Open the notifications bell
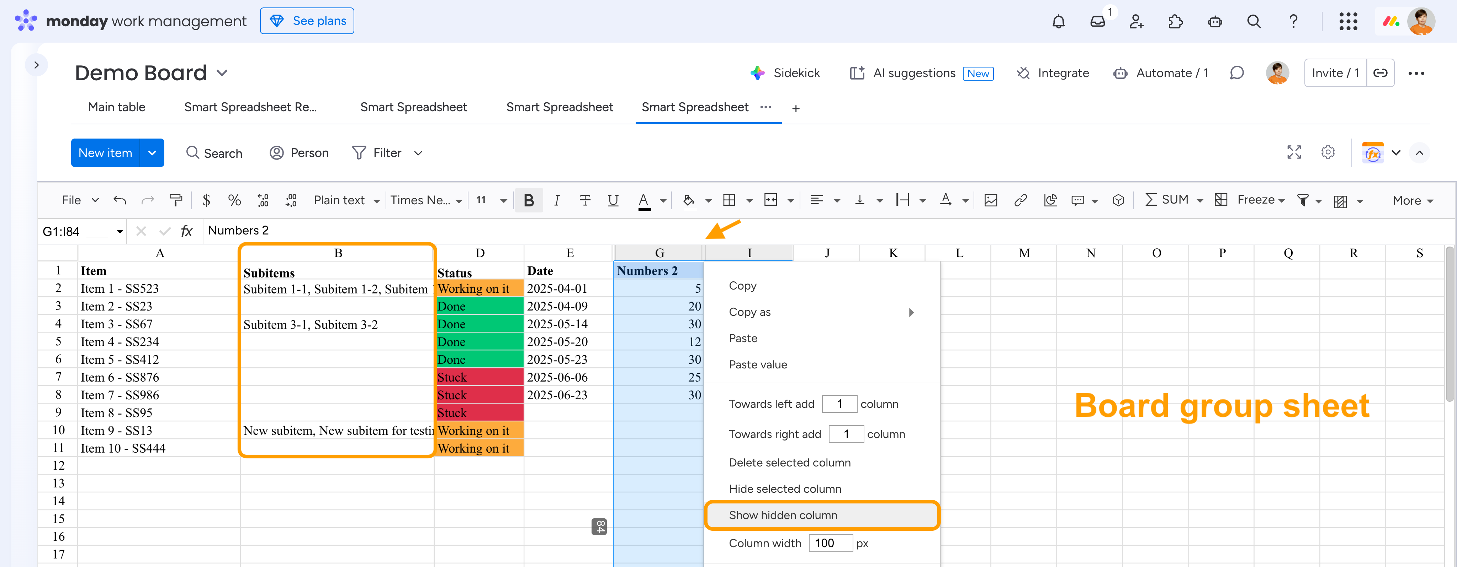Viewport: 1457px width, 567px height. [x=1058, y=21]
